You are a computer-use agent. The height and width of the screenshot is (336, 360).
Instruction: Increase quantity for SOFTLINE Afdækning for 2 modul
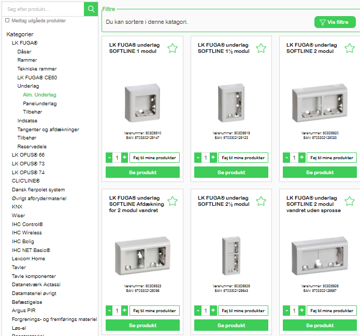pyautogui.click(x=124, y=311)
